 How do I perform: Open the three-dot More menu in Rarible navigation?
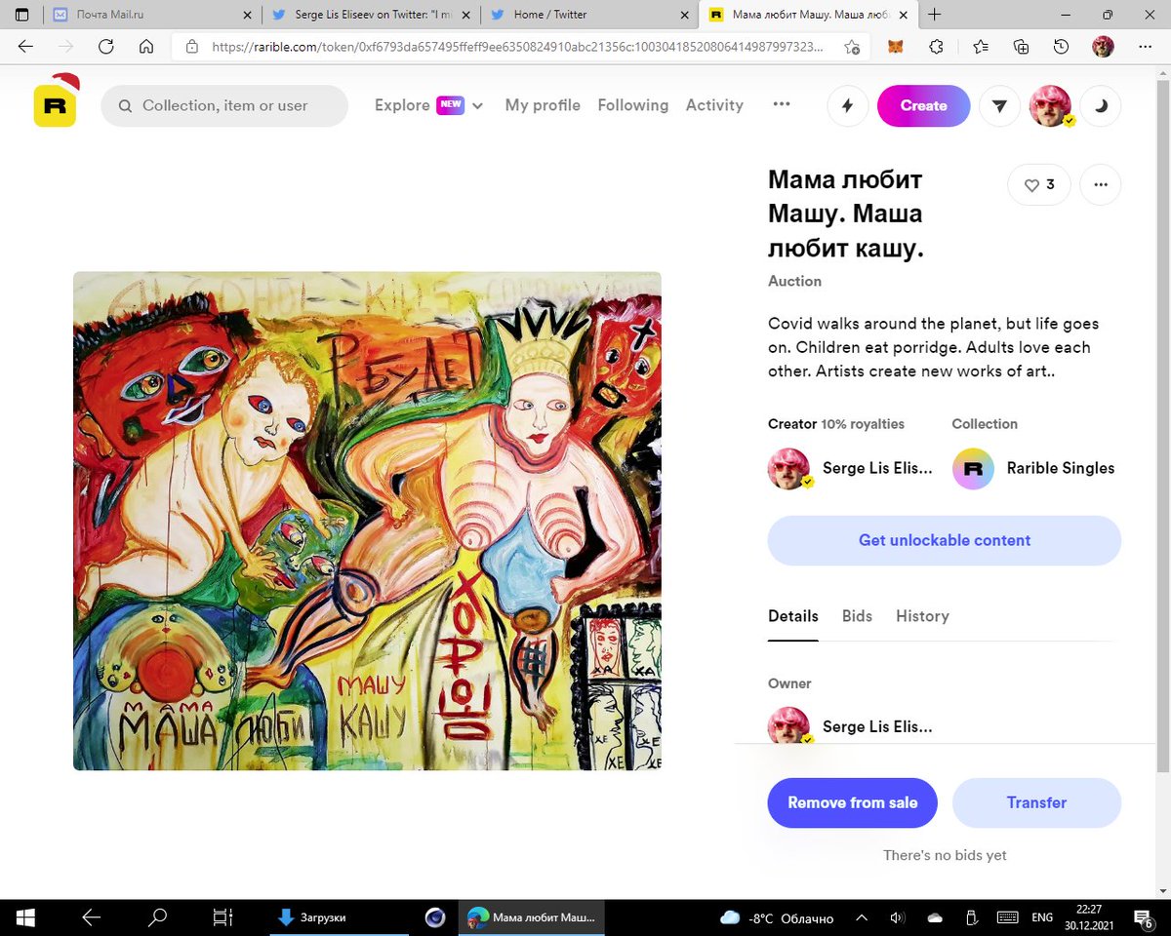(781, 105)
